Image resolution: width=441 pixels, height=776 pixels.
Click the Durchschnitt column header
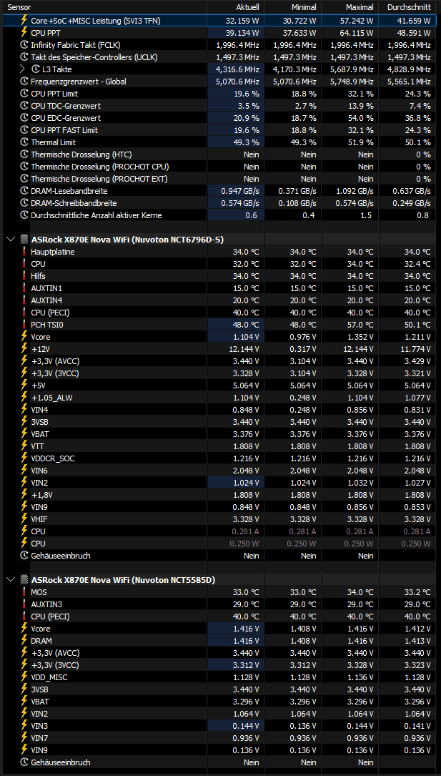[408, 7]
